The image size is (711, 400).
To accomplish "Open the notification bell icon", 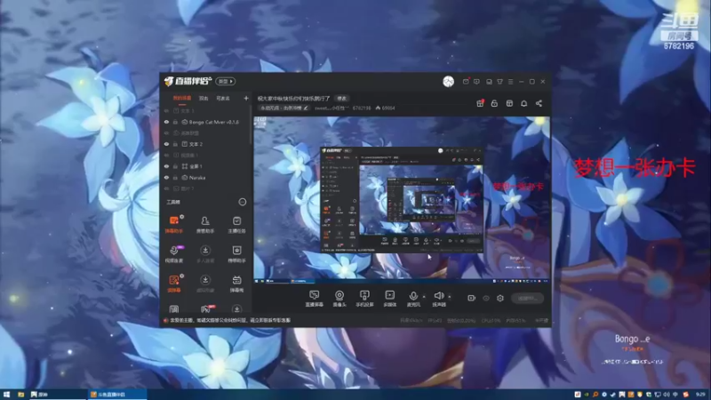I will 523,103.
